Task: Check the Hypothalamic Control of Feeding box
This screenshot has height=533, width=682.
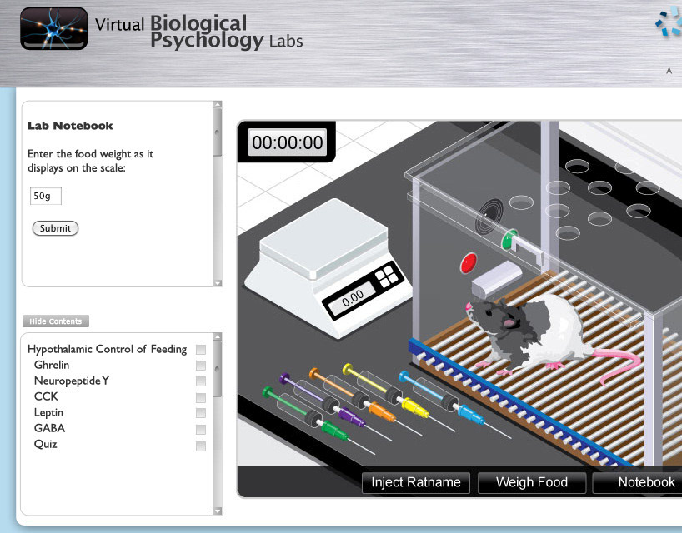Action: [x=200, y=350]
